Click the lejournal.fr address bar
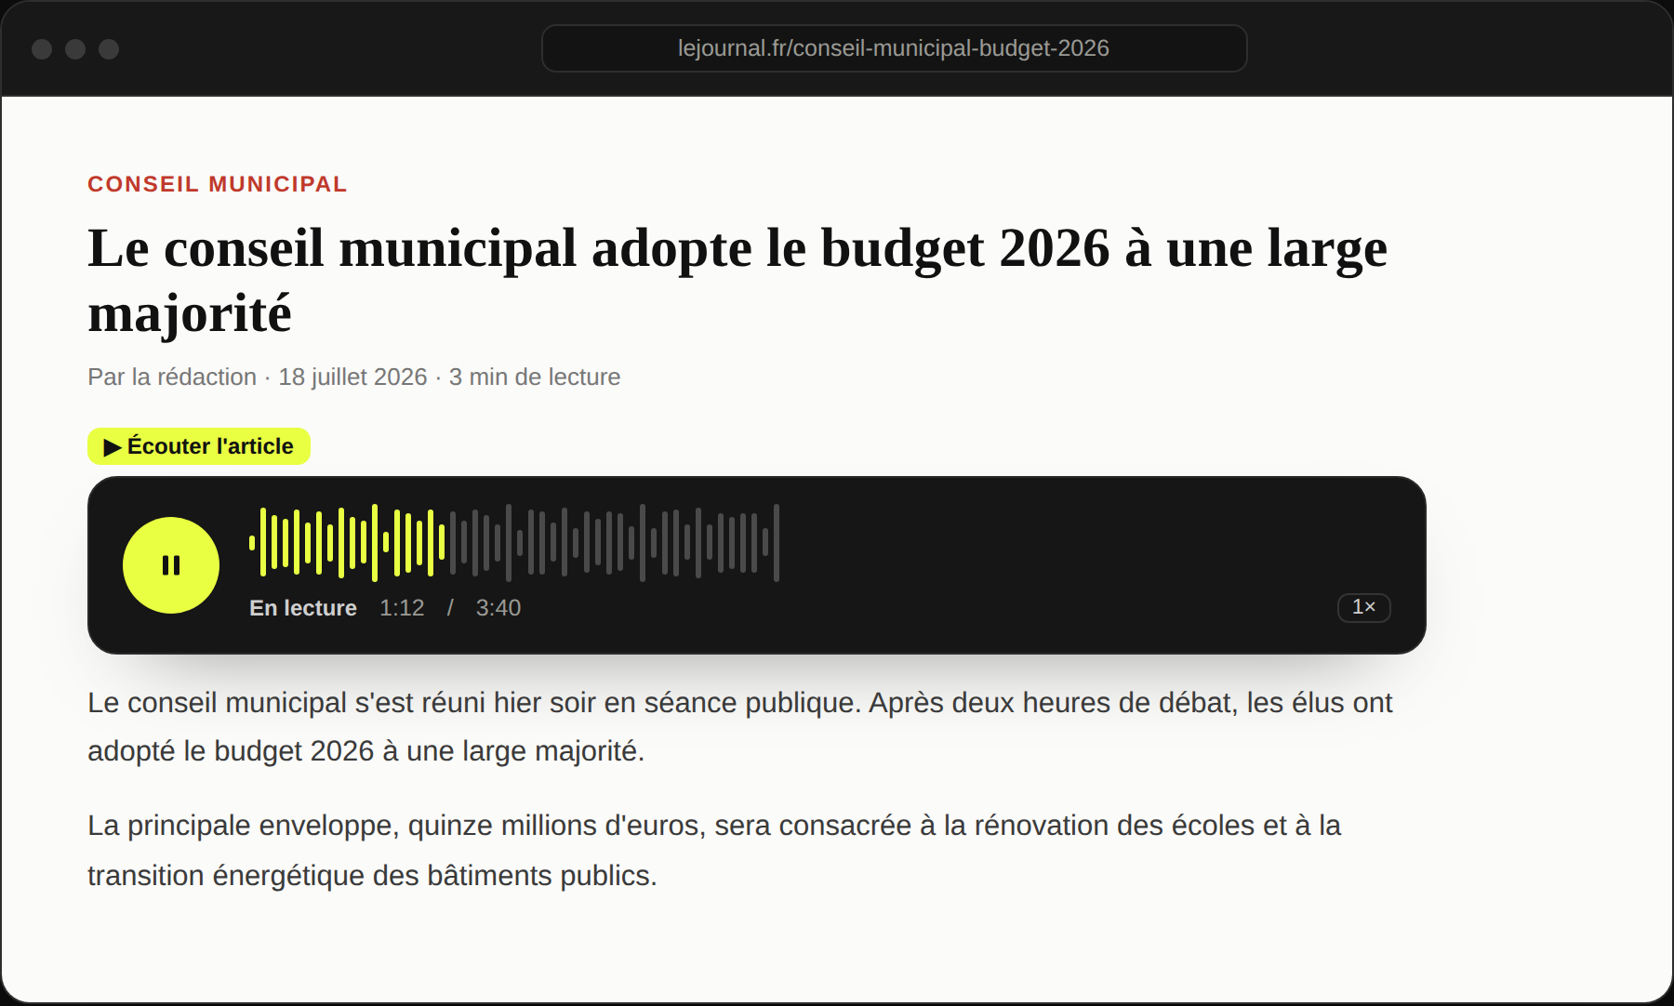The width and height of the screenshot is (1674, 1006). click(x=894, y=48)
